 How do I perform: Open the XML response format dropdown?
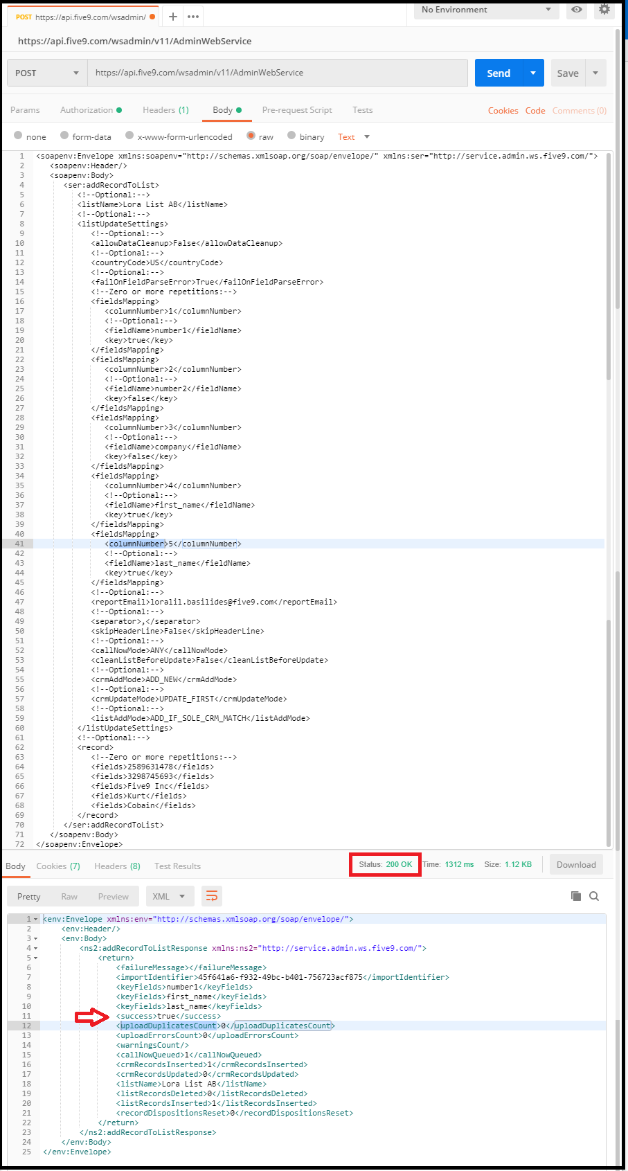tap(170, 896)
